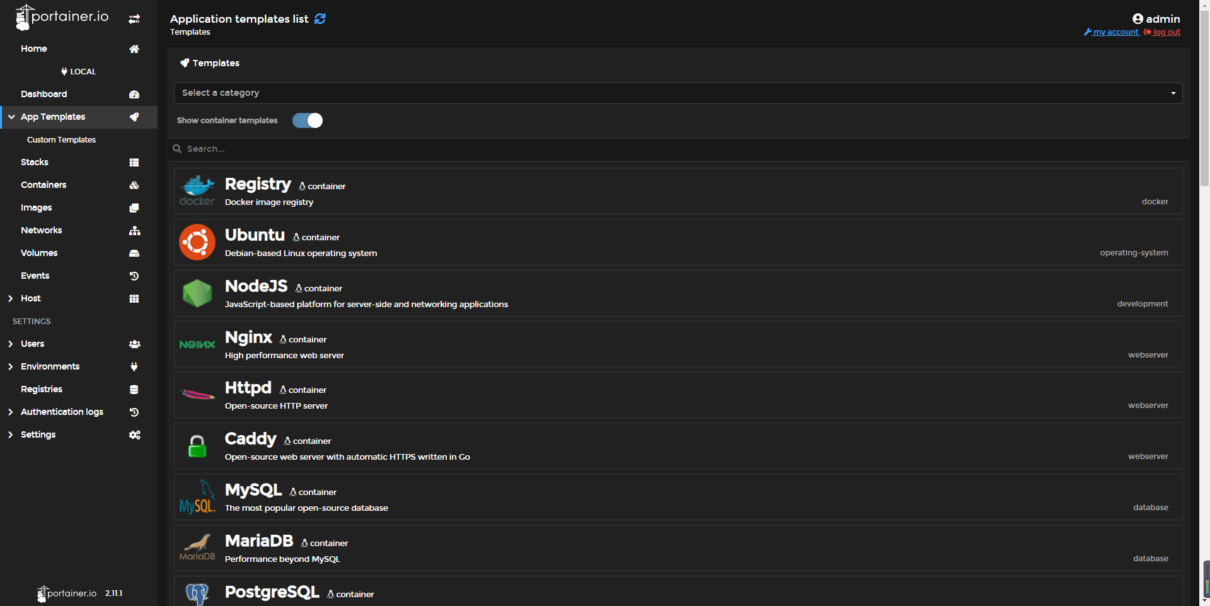
Task: Open Images in the sidebar
Action: click(37, 207)
